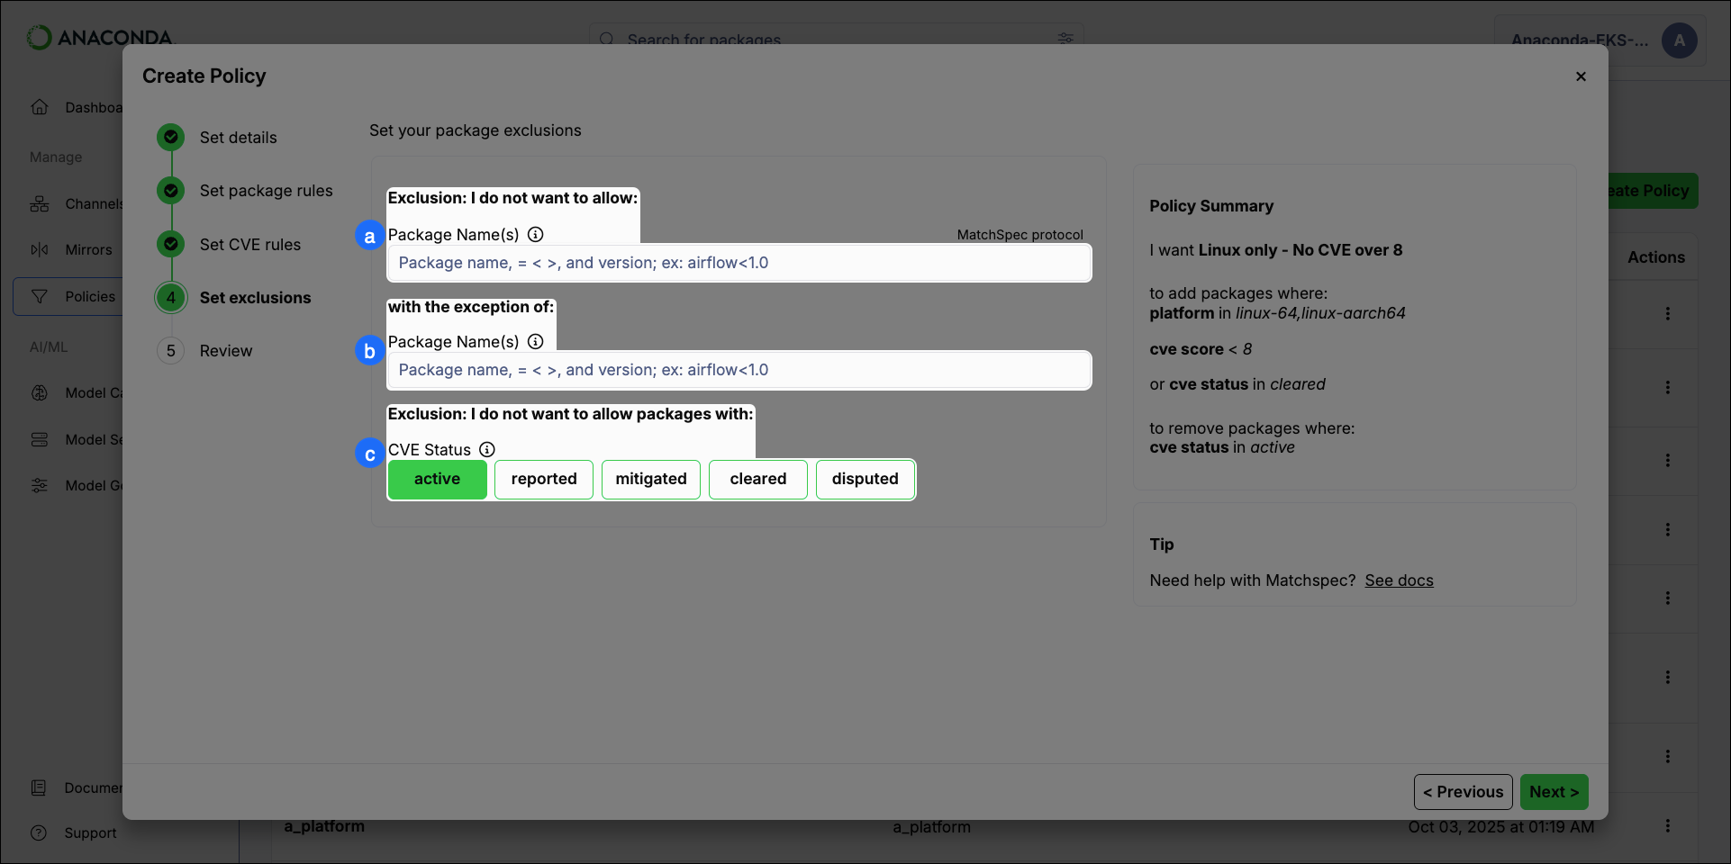Go to the Review step
The width and height of the screenshot is (1731, 864).
point(227,350)
